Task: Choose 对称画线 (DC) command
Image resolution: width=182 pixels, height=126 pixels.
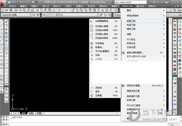Action: [x=105, y=44]
